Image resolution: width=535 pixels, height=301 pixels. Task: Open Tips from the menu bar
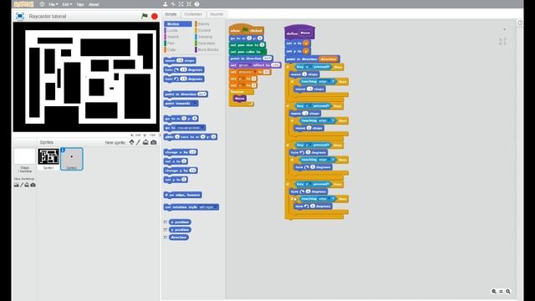click(80, 4)
